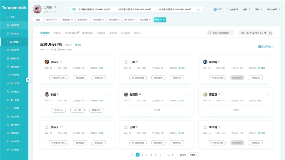Click the 添加候选人 link

pos(266,46)
